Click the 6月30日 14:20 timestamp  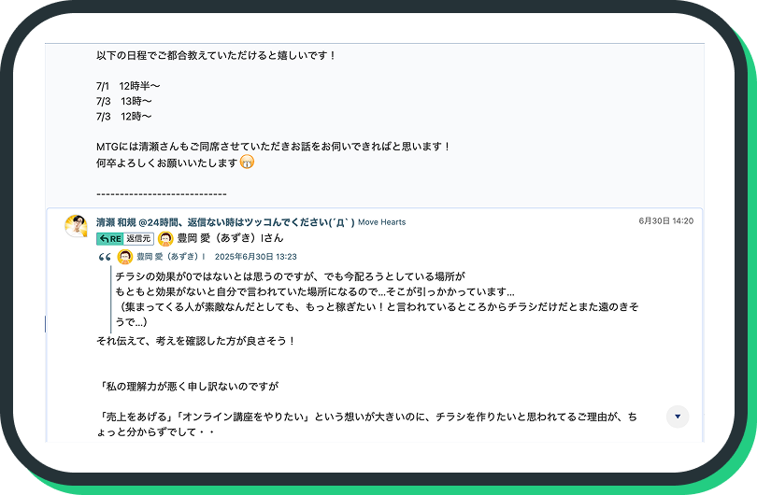pos(665,221)
